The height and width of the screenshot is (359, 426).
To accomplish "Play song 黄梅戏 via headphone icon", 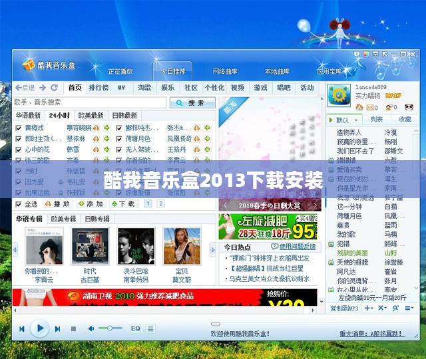I will click(x=96, y=128).
